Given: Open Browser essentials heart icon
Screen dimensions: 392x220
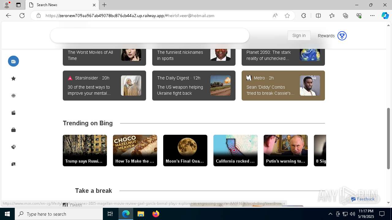Looking at the screenshot, I should [x=359, y=16].
